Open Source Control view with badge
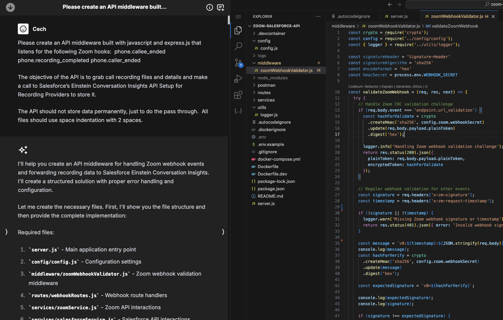The height and width of the screenshot is (320, 503). point(238,63)
